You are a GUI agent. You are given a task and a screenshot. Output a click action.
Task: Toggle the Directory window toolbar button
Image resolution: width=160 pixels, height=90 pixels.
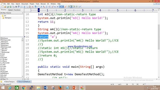71,7
